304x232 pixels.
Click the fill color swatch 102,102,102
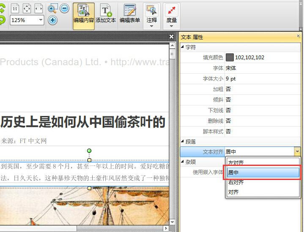(230, 58)
